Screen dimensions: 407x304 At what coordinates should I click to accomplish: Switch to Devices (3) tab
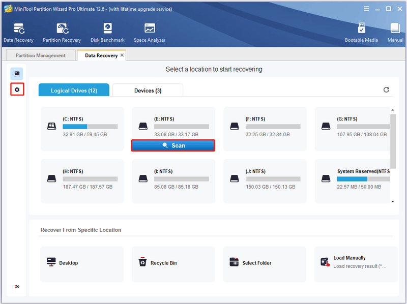[148, 90]
